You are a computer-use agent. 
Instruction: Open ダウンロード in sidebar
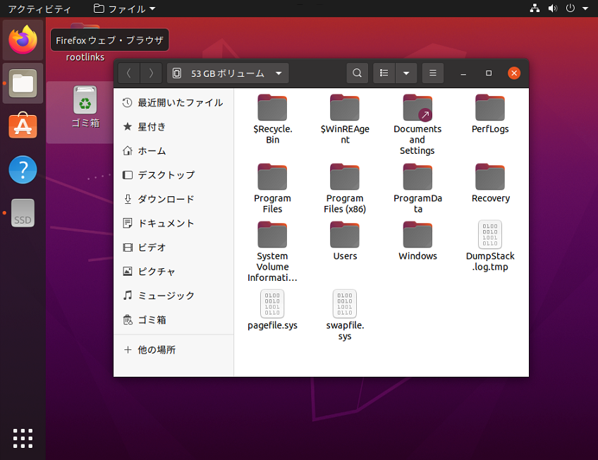pyautogui.click(x=173, y=199)
